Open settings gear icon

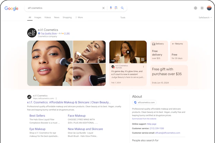196,8
